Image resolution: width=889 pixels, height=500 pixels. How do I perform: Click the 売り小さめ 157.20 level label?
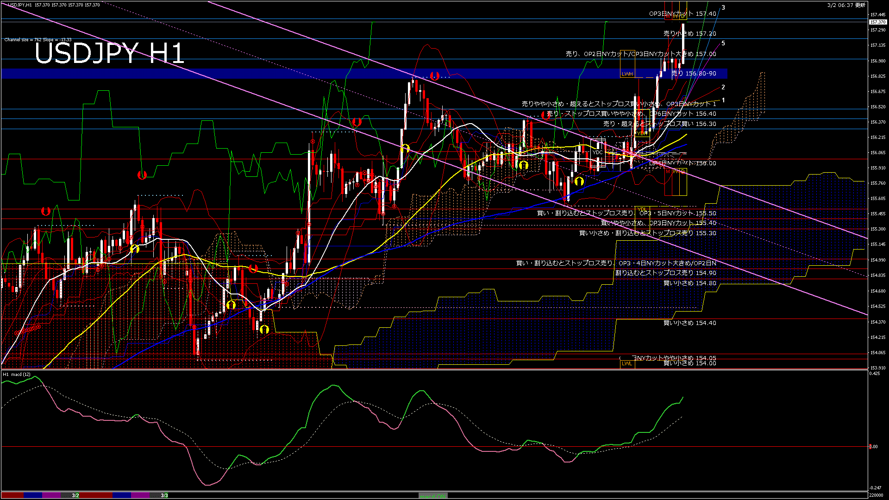689,34
